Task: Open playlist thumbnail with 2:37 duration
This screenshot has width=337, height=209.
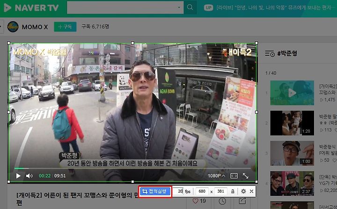Action: pyautogui.click(x=292, y=183)
